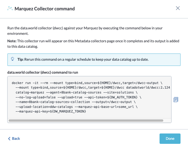Viewport: 188px width, 147px height.
Task: Click the '--name=8bank-catalog-sources-collection' line
Action: click(76, 102)
